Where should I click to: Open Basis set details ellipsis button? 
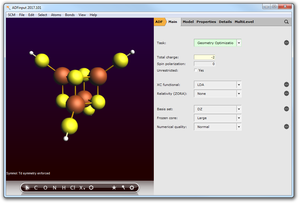click(286, 109)
